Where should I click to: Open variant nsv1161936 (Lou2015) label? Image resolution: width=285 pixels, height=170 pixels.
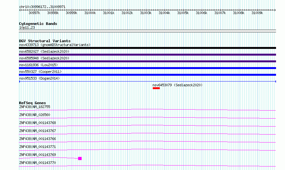pos(38,65)
